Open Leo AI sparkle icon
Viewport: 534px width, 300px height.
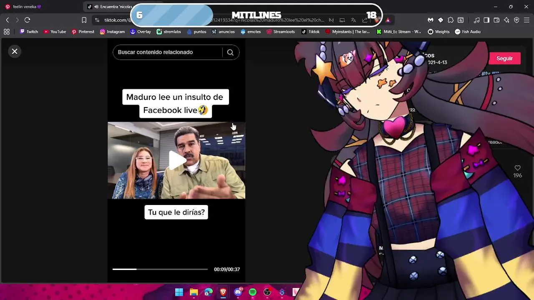506,20
